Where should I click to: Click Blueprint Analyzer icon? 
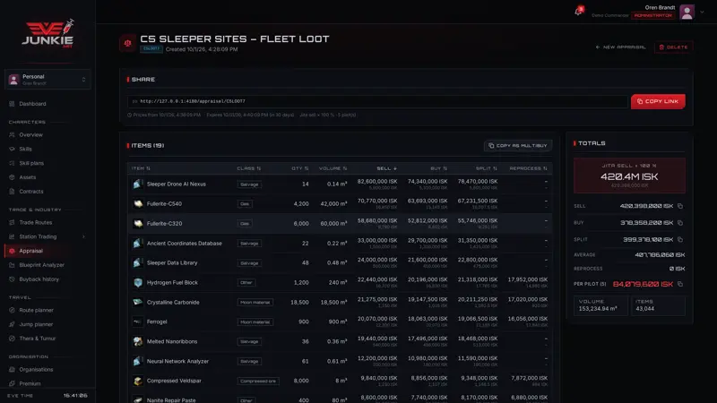tap(12, 265)
